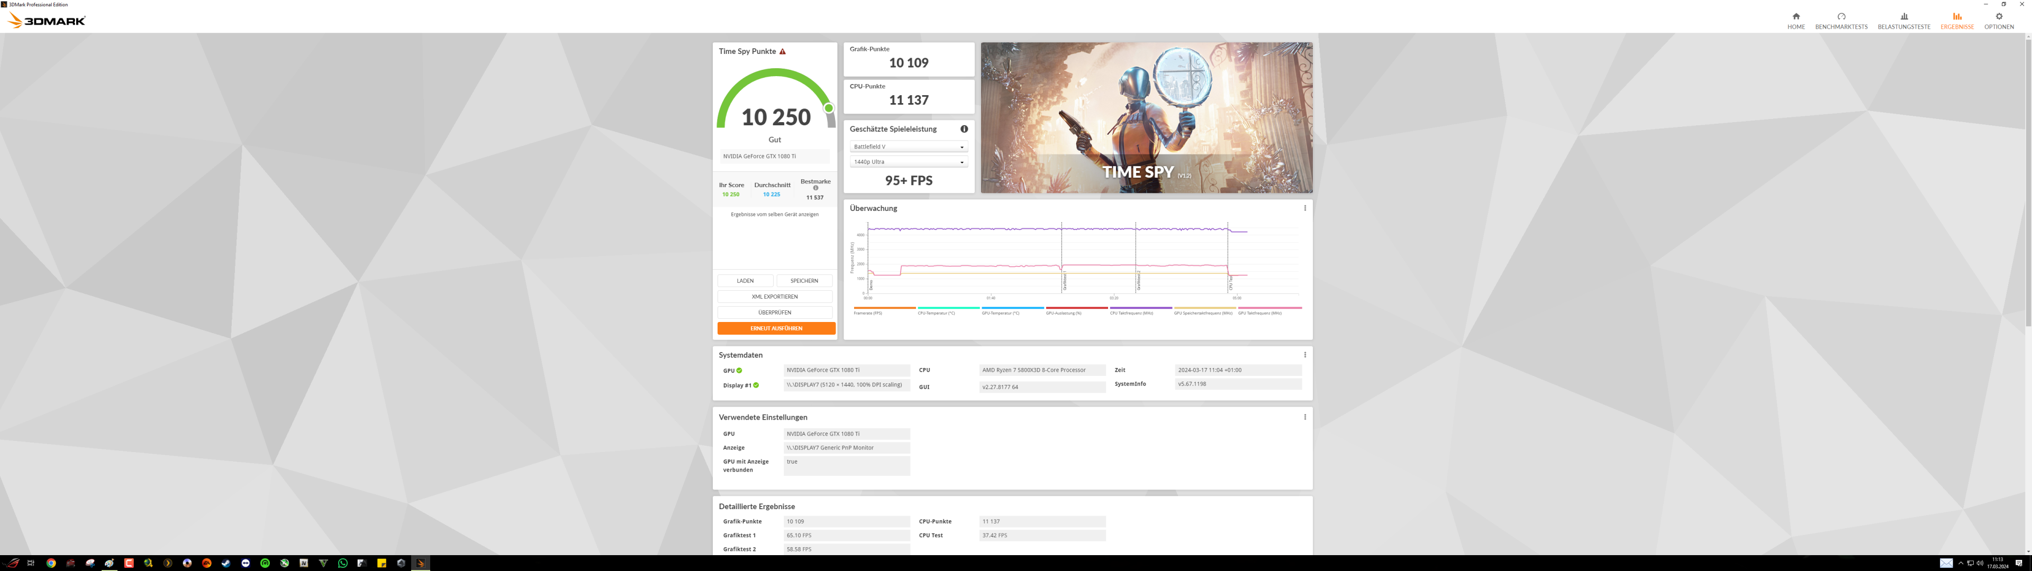Open the Systemdaten three-dot menu

point(1305,355)
